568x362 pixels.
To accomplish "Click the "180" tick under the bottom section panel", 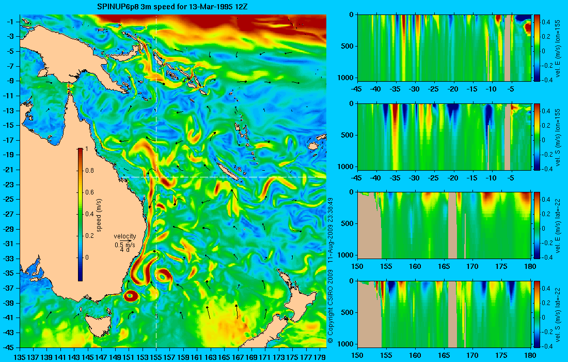I will 530,355.
